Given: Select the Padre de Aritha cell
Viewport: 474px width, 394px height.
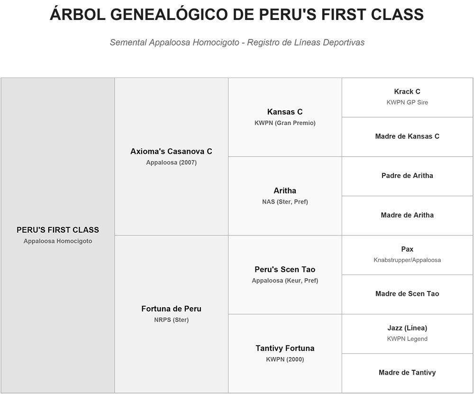Looking at the screenshot, I should tap(408, 176).
